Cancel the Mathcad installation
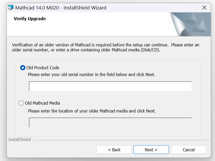Viewport: 215px width, 161px height. [x=189, y=149]
